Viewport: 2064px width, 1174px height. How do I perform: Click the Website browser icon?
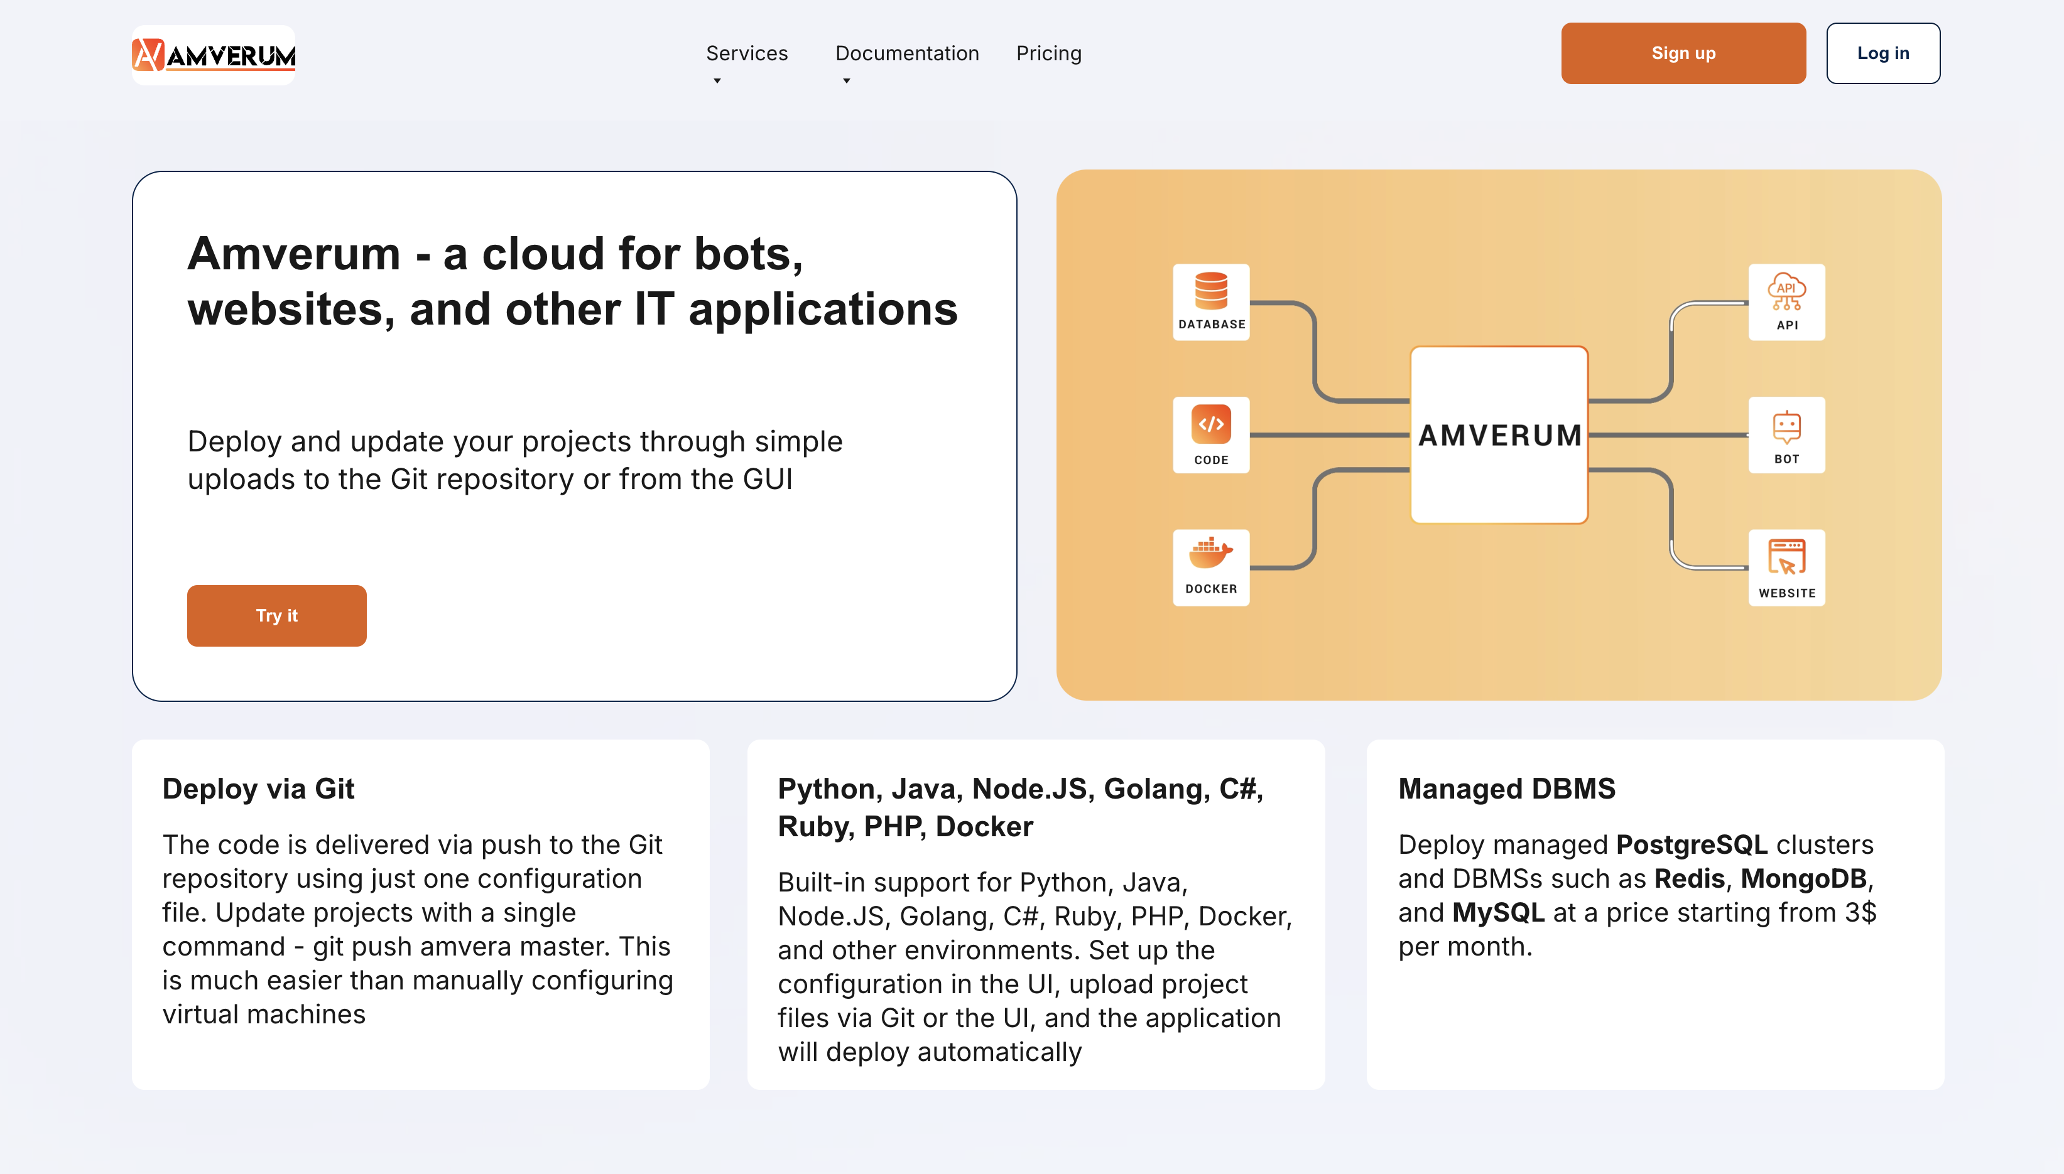[x=1786, y=556]
